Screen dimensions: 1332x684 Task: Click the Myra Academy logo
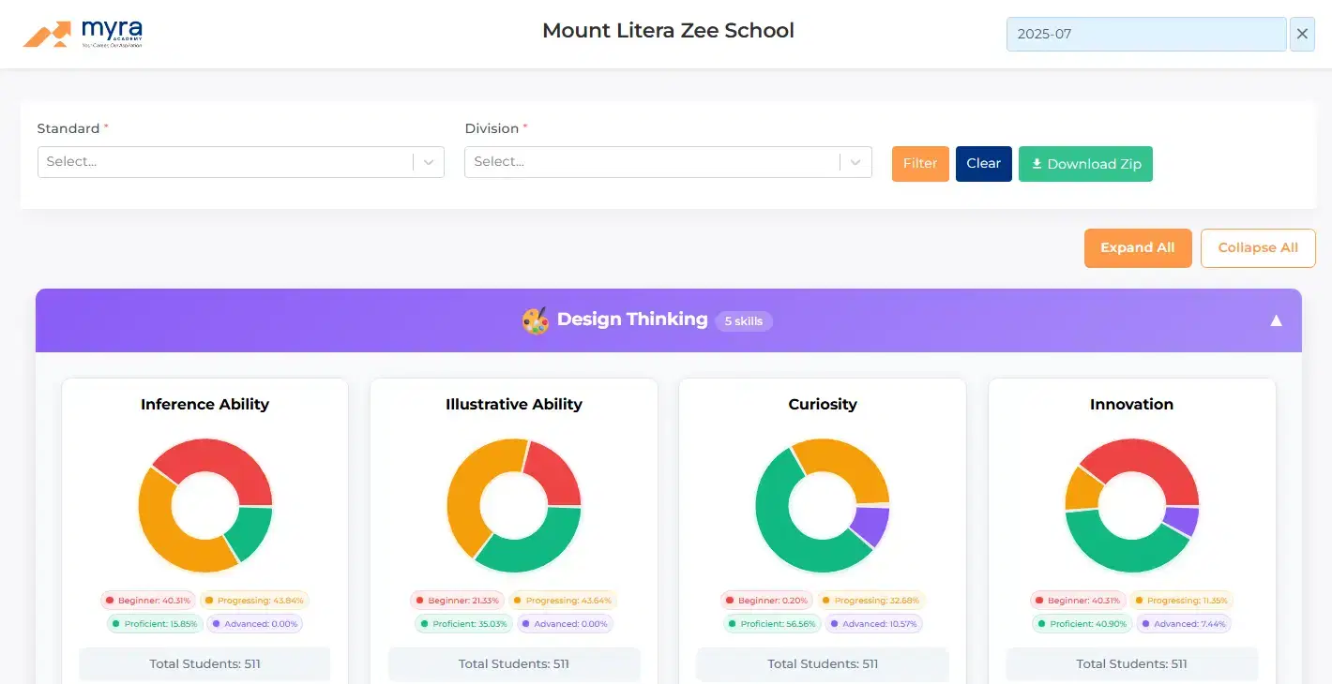(83, 34)
